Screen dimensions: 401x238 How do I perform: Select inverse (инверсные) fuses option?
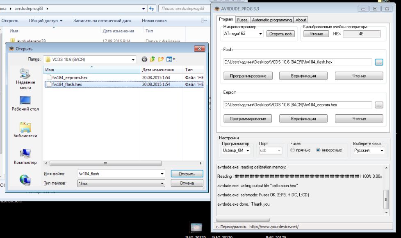[x=318, y=150]
